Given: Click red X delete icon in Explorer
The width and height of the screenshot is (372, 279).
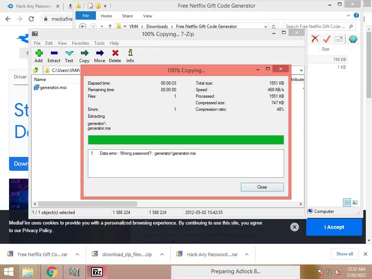Looking at the screenshot, I should [x=315, y=39].
